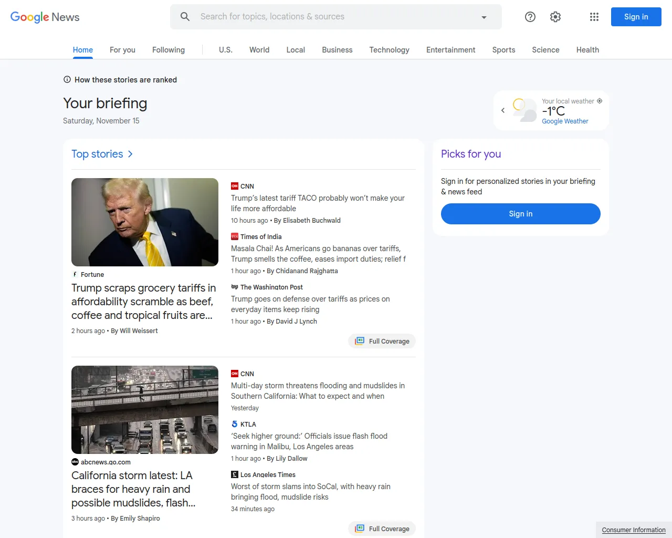
Task: Click Sign in under Picks for you
Action: (520, 214)
